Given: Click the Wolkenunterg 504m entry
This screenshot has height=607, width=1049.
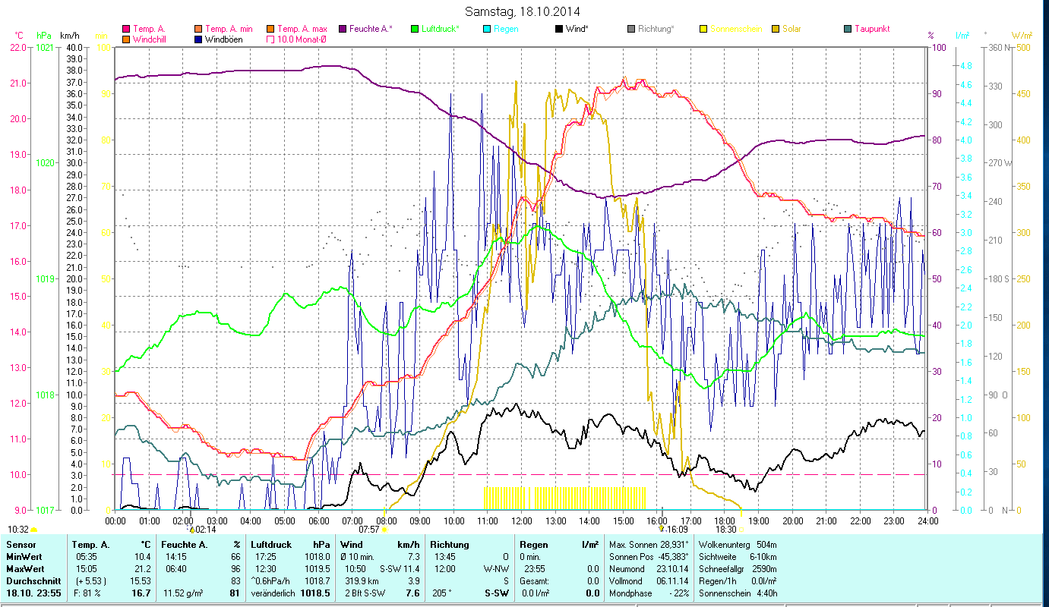Looking at the screenshot, I should coord(736,545).
